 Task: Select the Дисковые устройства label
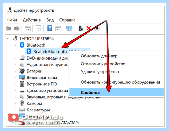pyautogui.click(x=47, y=91)
